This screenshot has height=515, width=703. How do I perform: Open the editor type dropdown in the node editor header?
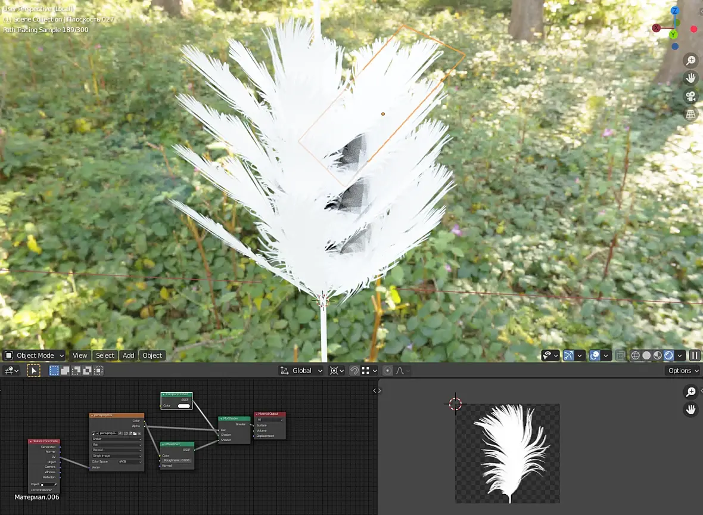tap(11, 371)
